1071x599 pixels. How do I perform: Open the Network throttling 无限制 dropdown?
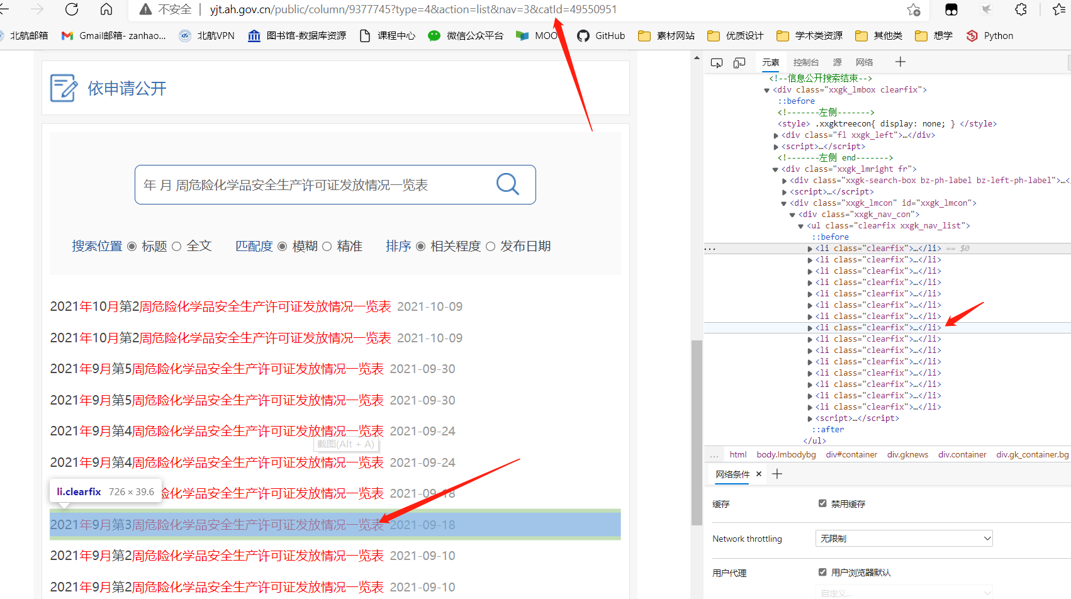coord(904,539)
